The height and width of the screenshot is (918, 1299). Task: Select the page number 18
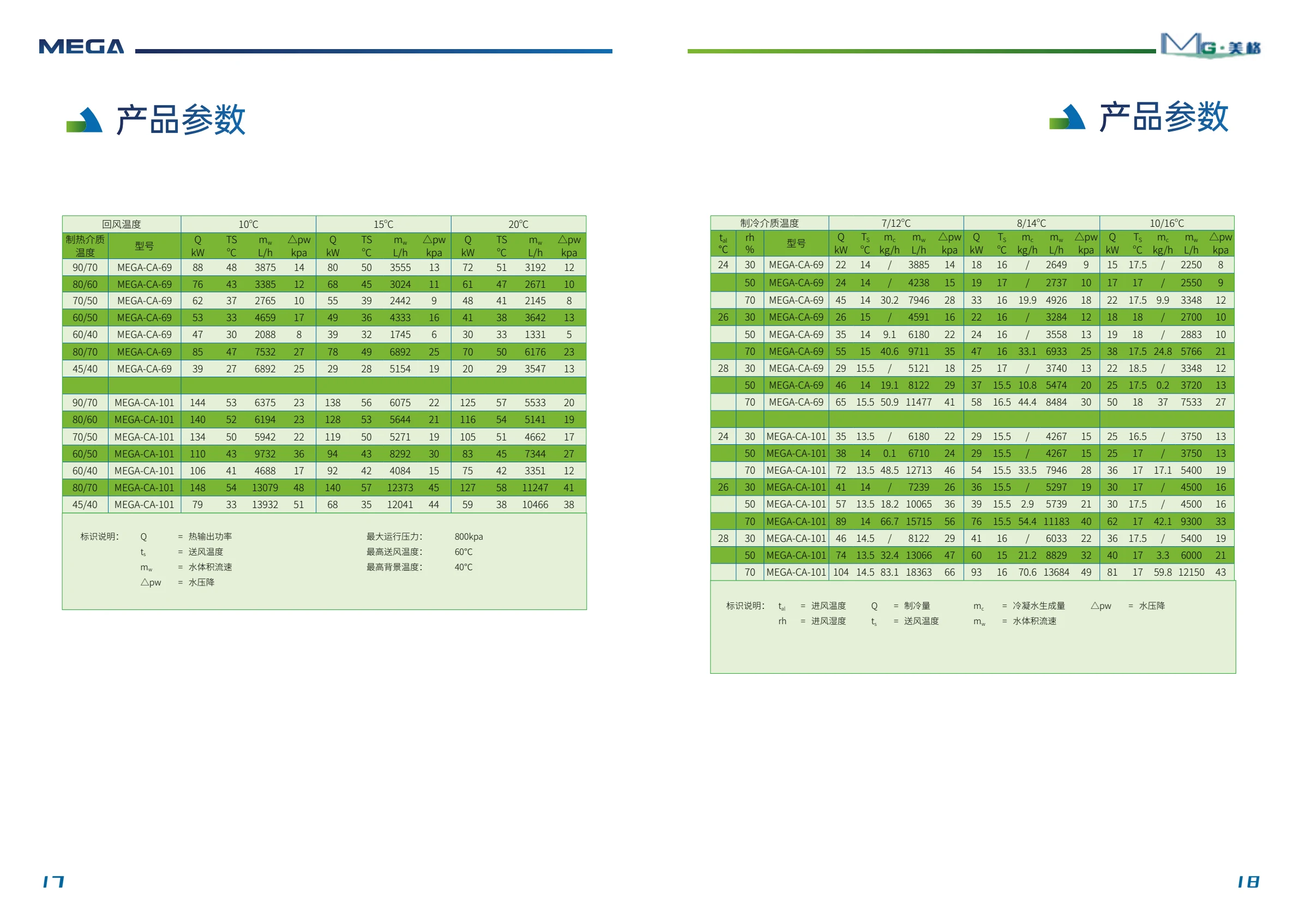coord(1248,881)
